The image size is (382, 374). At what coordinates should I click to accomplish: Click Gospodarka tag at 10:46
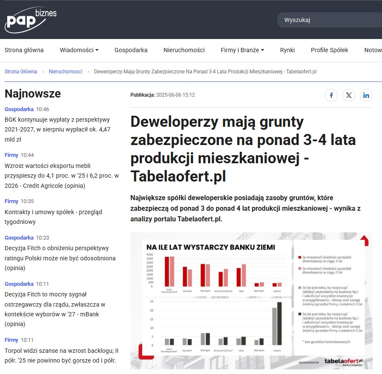[x=19, y=109]
